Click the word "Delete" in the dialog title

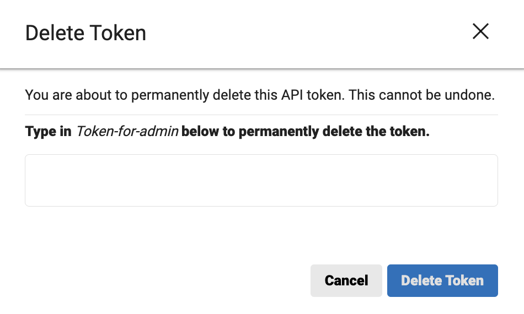(53, 33)
